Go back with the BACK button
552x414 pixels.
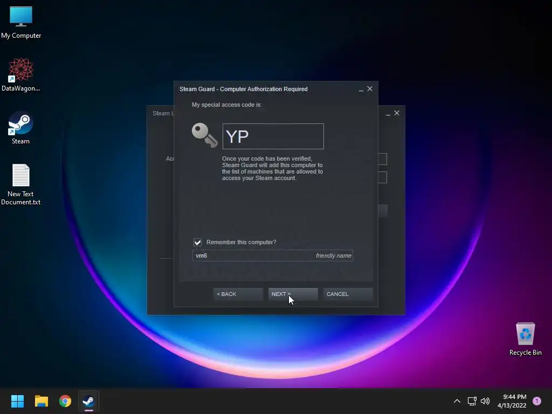(238, 294)
